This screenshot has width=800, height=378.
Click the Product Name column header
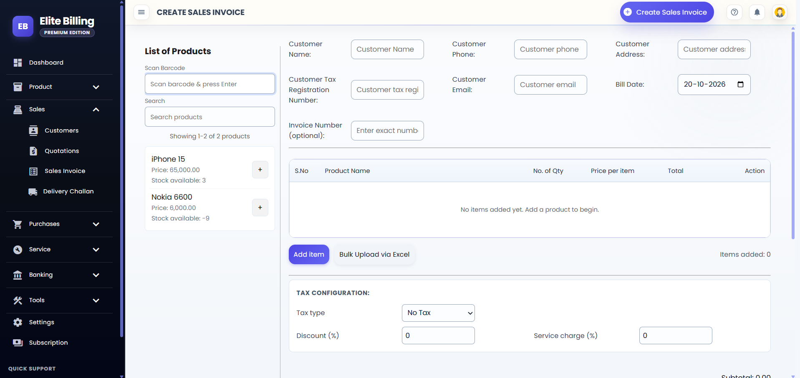click(347, 171)
